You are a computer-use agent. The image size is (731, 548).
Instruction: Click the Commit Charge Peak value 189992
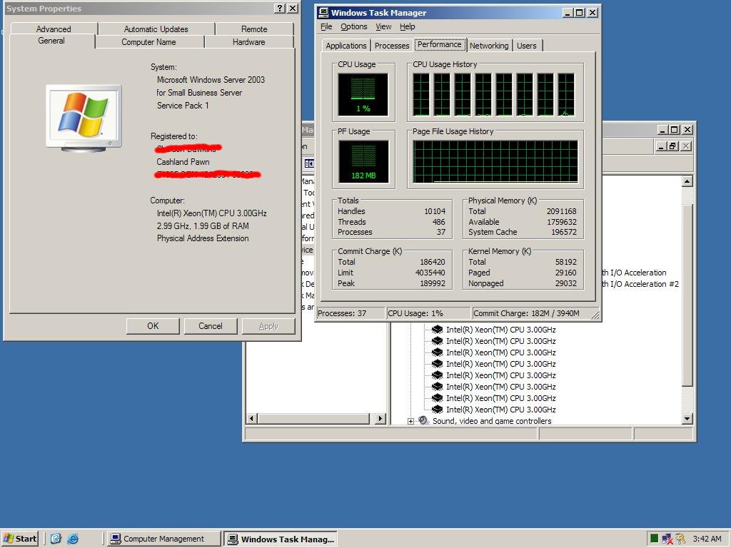[432, 283]
